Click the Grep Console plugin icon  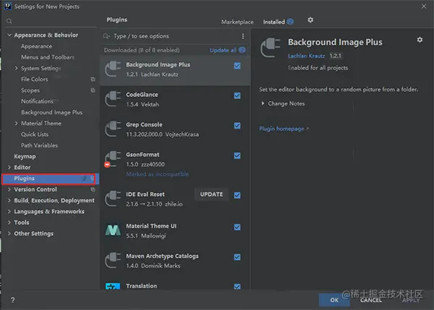[x=113, y=129]
